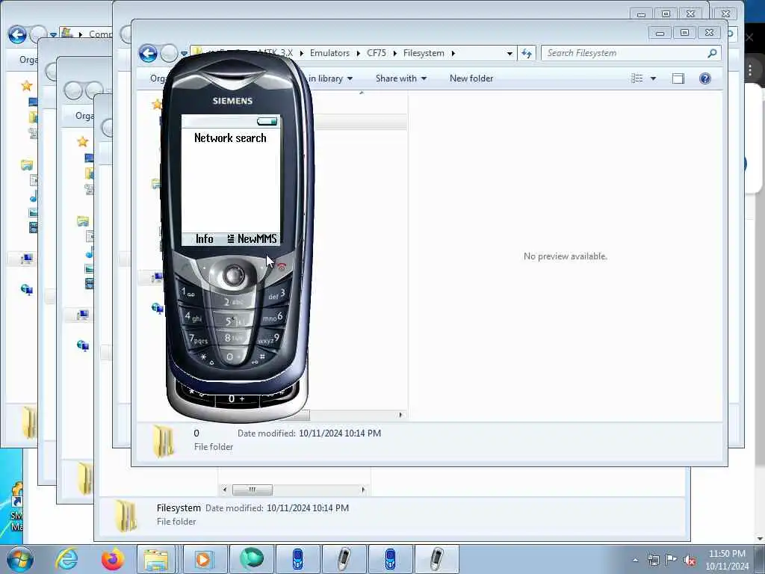
Task: Go back in the rearmost Computer window
Action: pyautogui.click(x=17, y=34)
